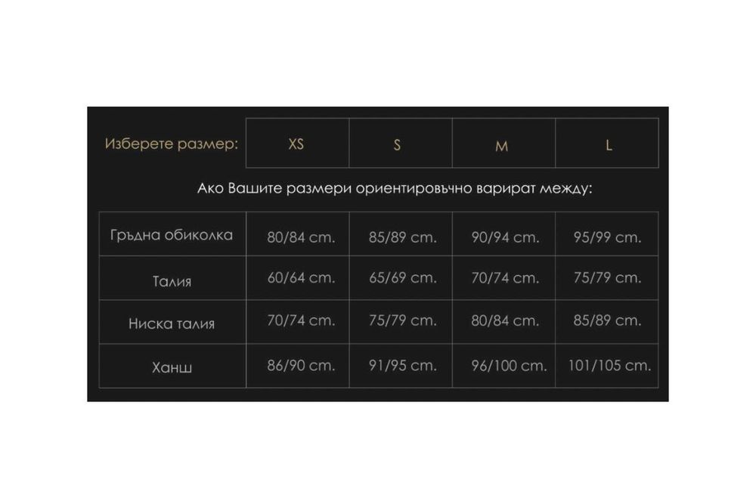756x489 pixels.
Task: Select the S size option
Action: click(x=398, y=144)
